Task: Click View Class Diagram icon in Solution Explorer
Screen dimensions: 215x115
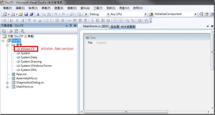Action: click(x=23, y=31)
